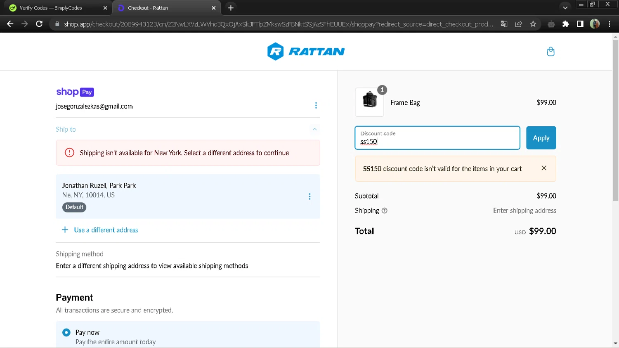Apply the discount code
Viewport: 619px width, 348px height.
coord(541,138)
